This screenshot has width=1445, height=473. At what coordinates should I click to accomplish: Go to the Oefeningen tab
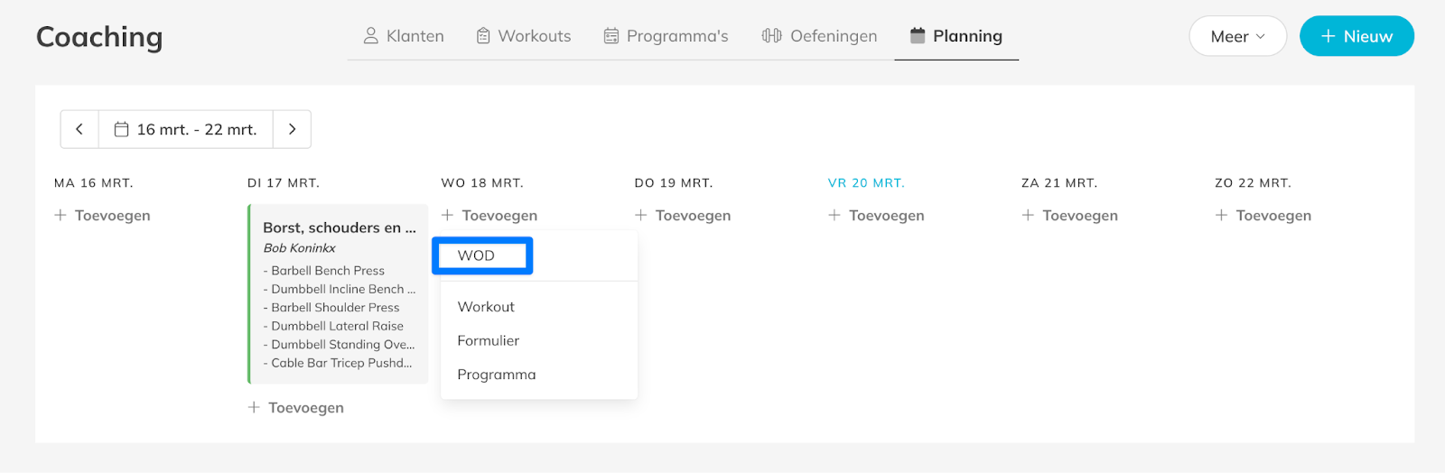819,36
